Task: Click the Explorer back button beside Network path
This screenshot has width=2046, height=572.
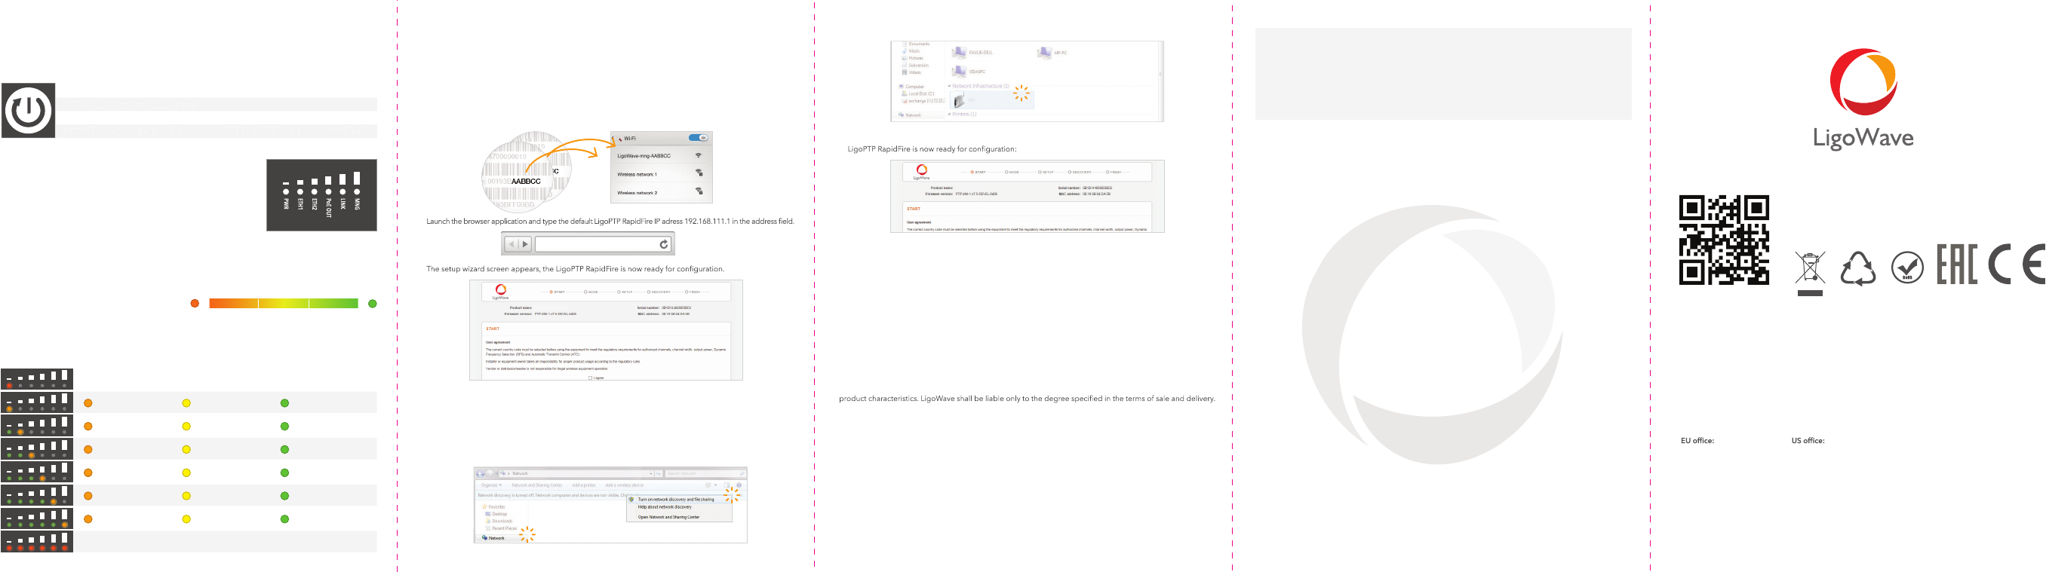Action: click(481, 473)
